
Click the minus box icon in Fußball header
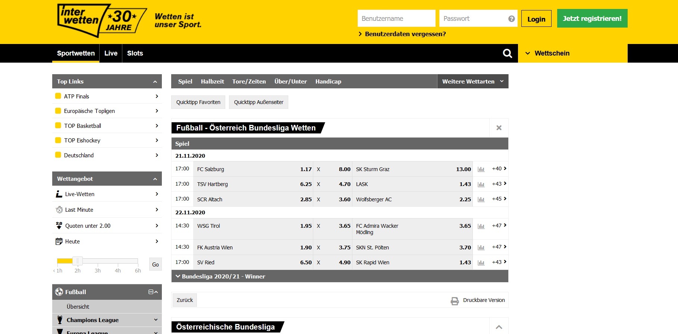[x=151, y=292]
